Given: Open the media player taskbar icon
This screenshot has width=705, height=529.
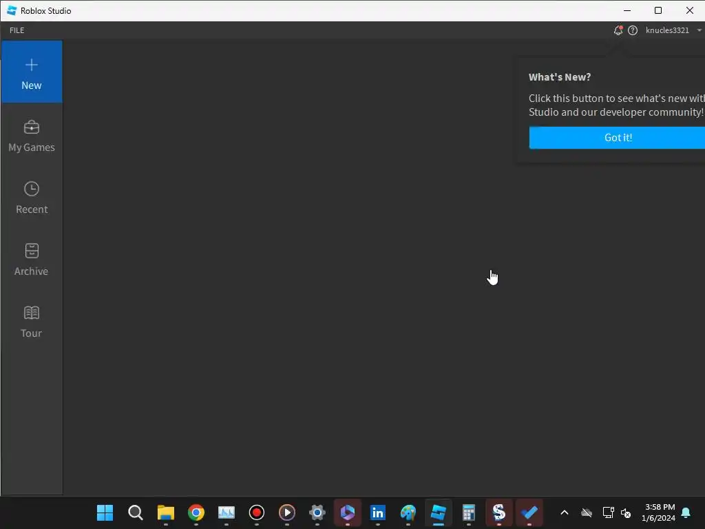Looking at the screenshot, I should point(287,512).
